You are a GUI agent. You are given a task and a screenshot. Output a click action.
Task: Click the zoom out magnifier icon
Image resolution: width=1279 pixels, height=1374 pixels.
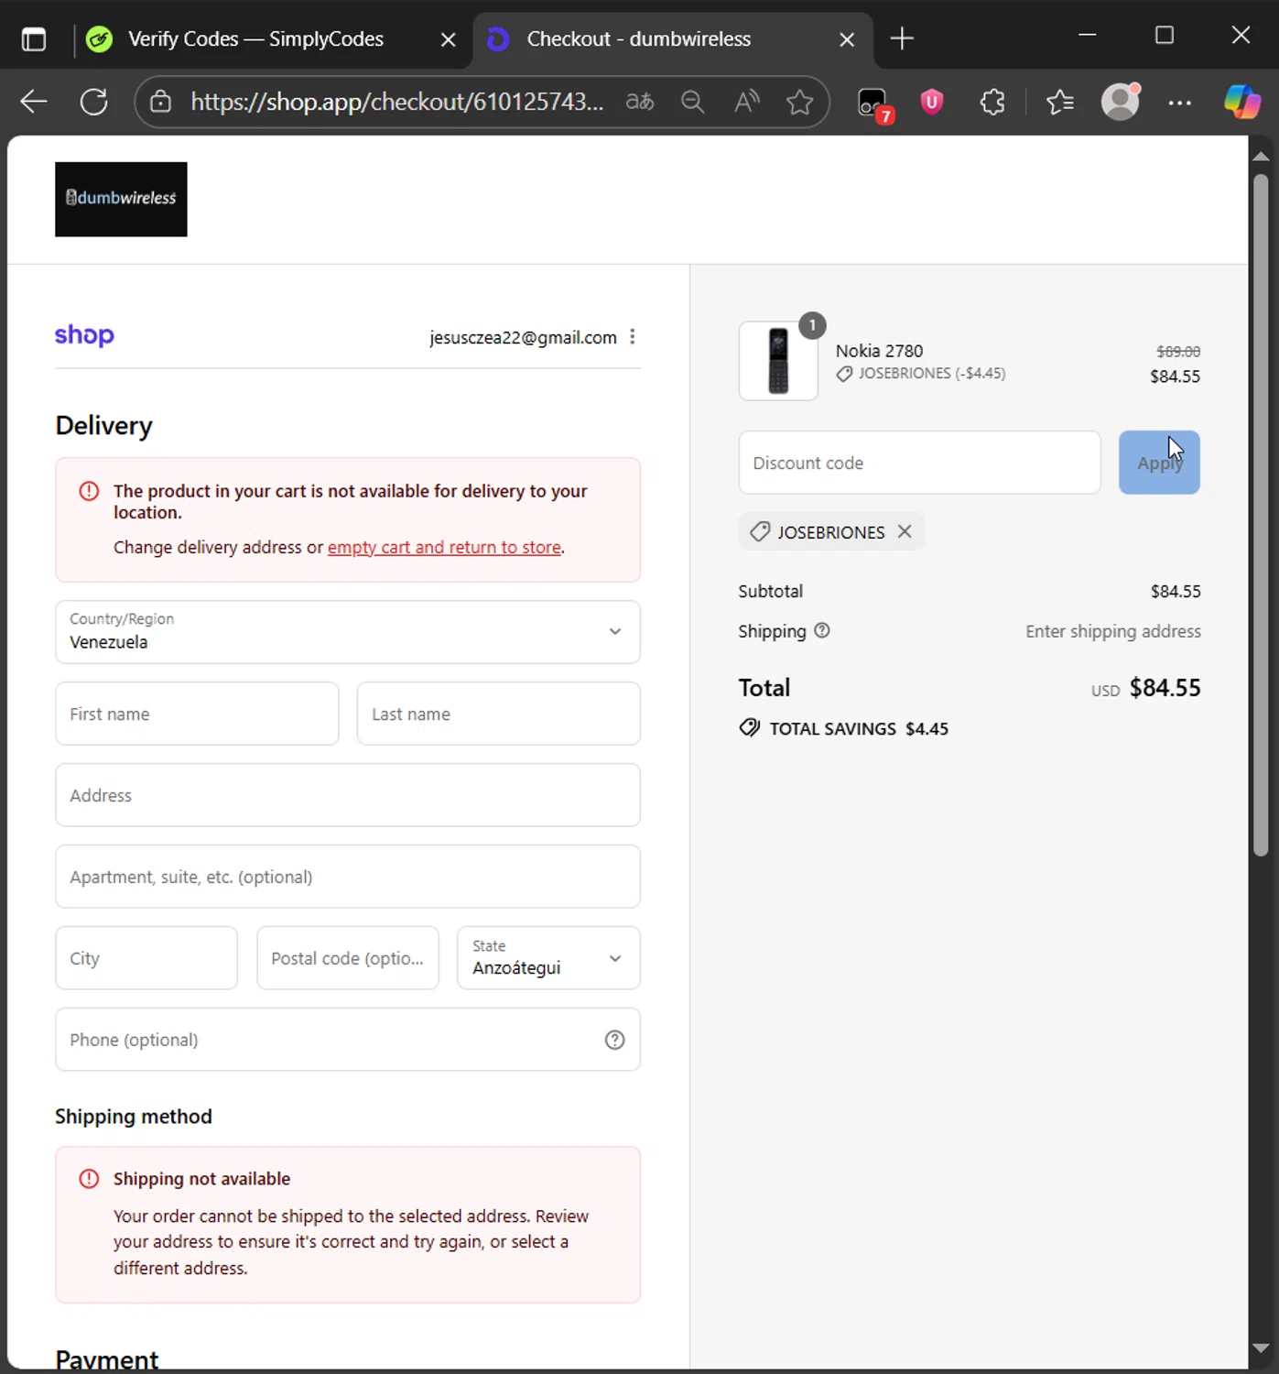pos(693,102)
